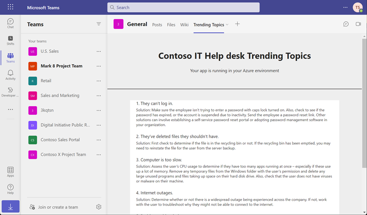Open the app launcher waffle icon
The height and width of the screenshot is (215, 367).
pos(10,7)
